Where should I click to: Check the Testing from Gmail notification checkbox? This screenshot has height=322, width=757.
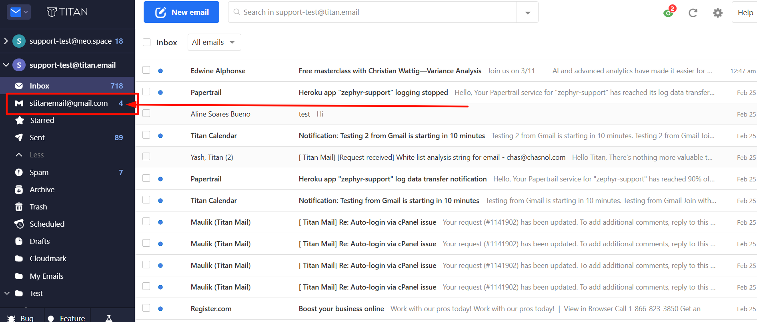coord(146,200)
